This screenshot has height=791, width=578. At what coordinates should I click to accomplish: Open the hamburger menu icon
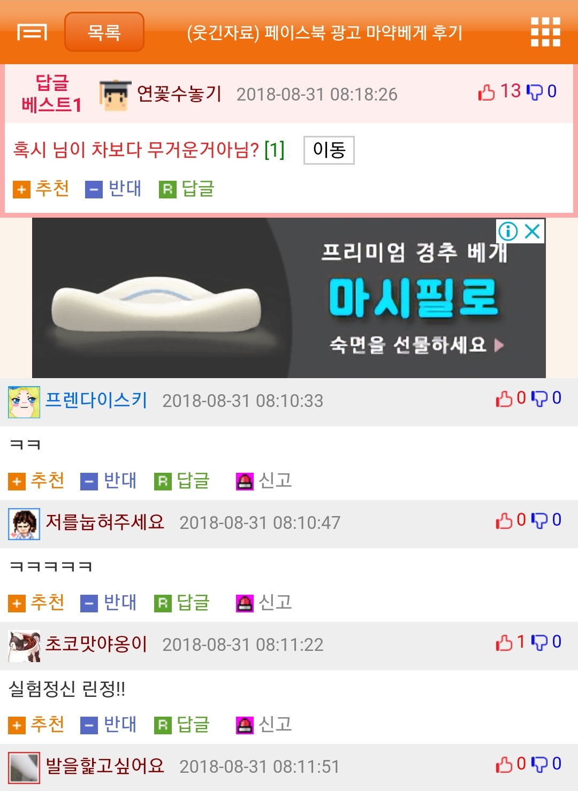click(32, 32)
